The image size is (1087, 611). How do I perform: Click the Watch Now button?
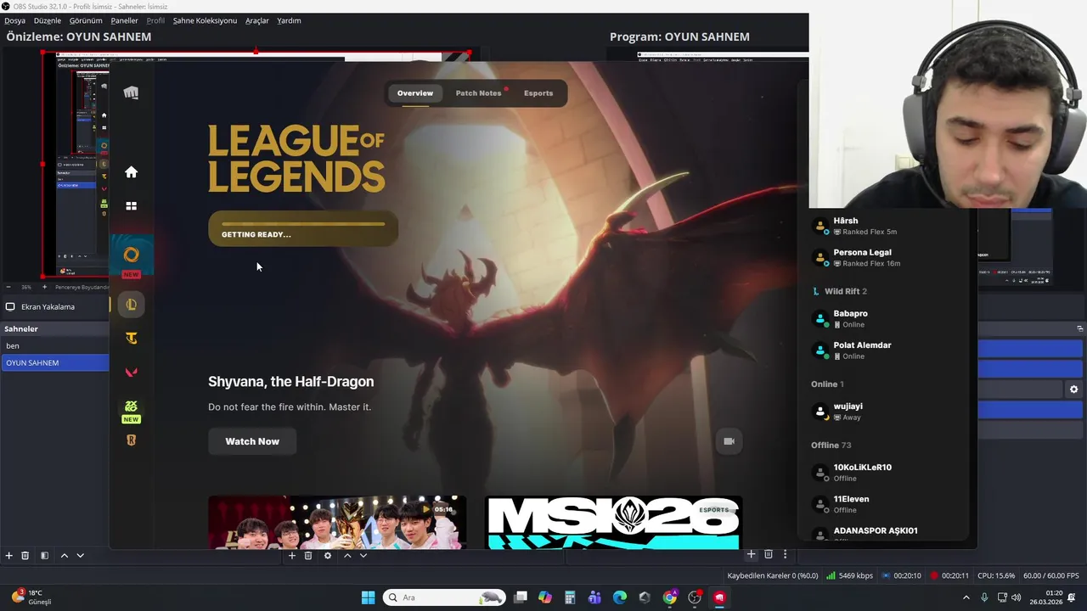[252, 441]
